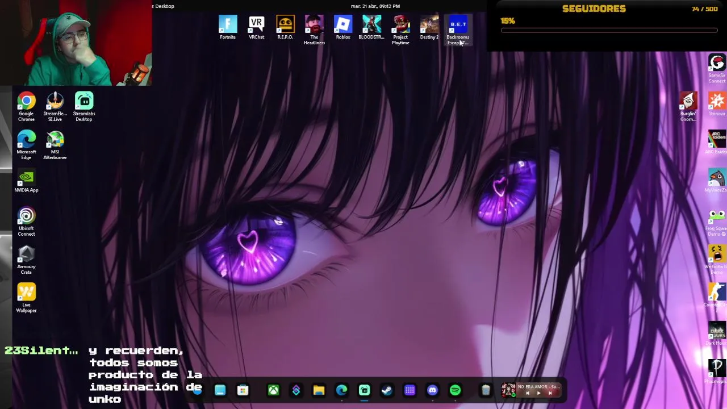Click the SEGUIDORES progress bar
This screenshot has height=409, width=727.
coord(609,31)
